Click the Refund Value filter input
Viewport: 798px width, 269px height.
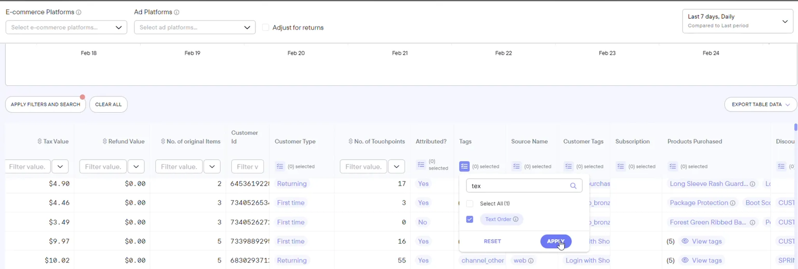click(103, 167)
